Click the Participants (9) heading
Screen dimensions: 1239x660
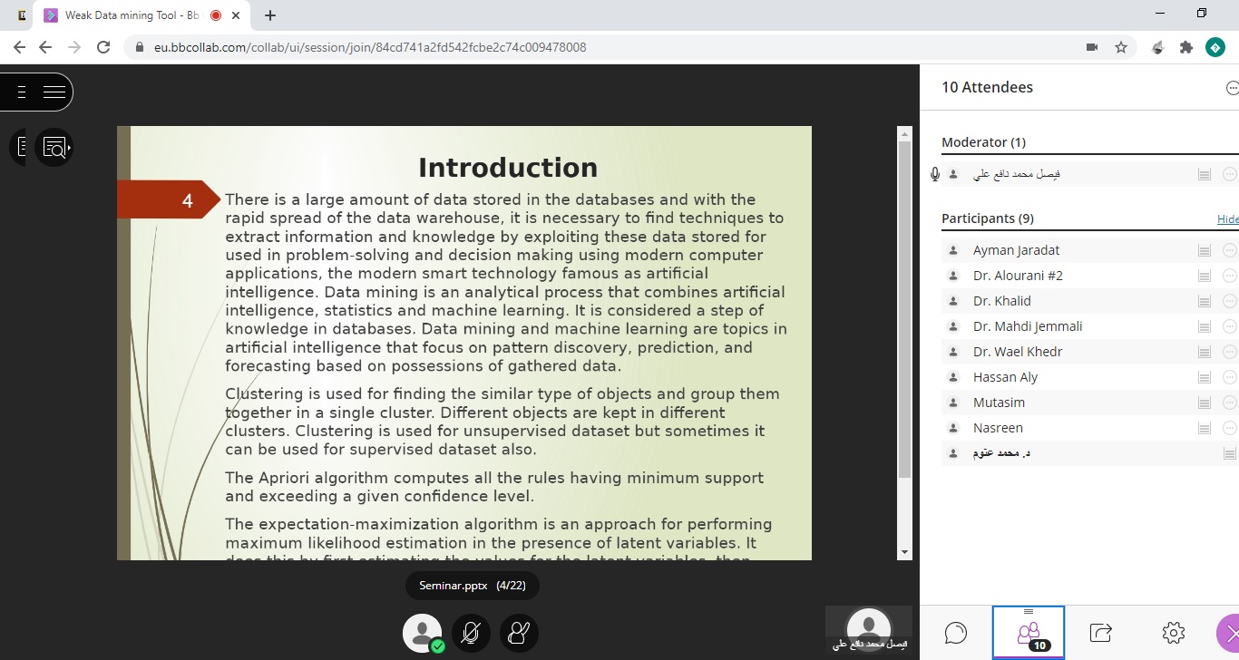click(x=988, y=218)
